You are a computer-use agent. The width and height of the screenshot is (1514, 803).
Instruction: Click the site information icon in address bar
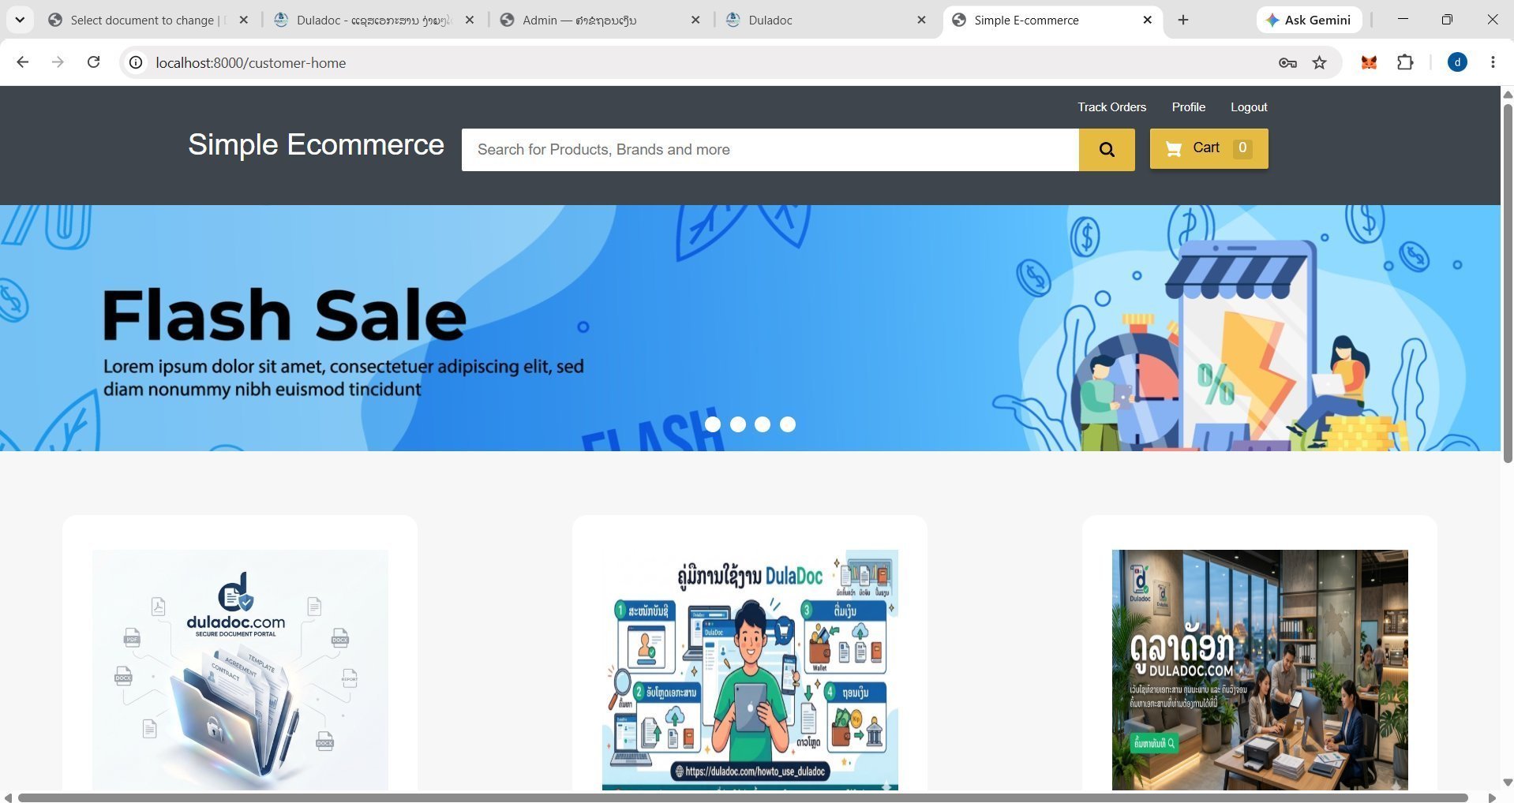[136, 62]
